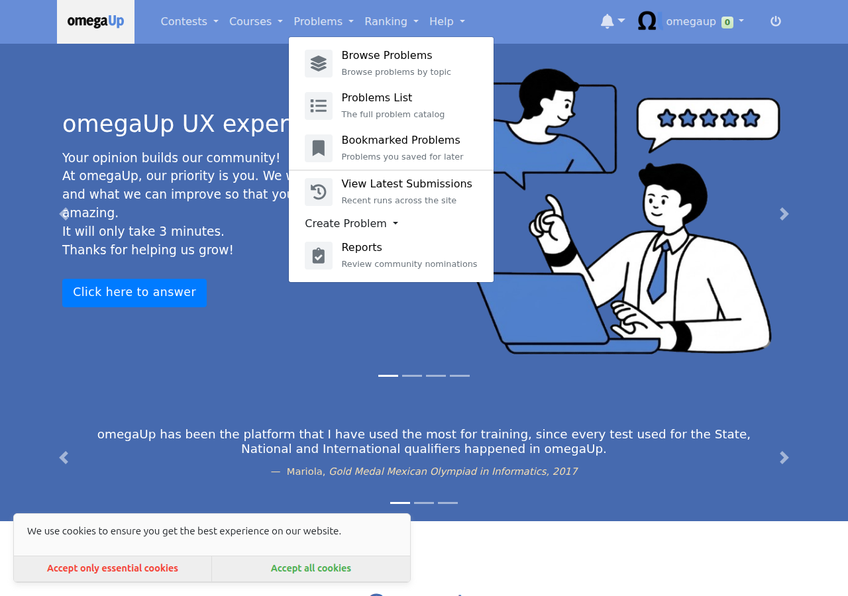Screen dimensions: 848x596
Task: Select Bookmarked Problems menu entry
Action: [x=391, y=148]
